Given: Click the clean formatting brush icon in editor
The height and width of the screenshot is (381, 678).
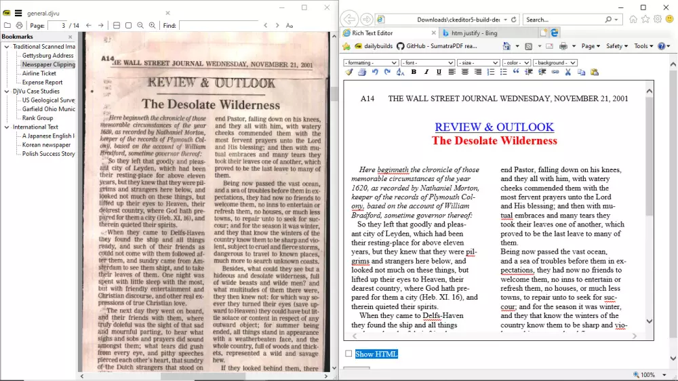Looking at the screenshot, I should click(x=349, y=73).
